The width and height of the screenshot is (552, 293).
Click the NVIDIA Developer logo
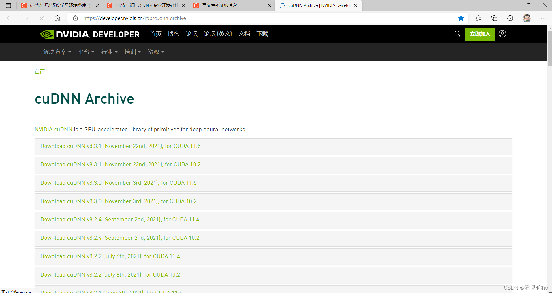tap(90, 34)
